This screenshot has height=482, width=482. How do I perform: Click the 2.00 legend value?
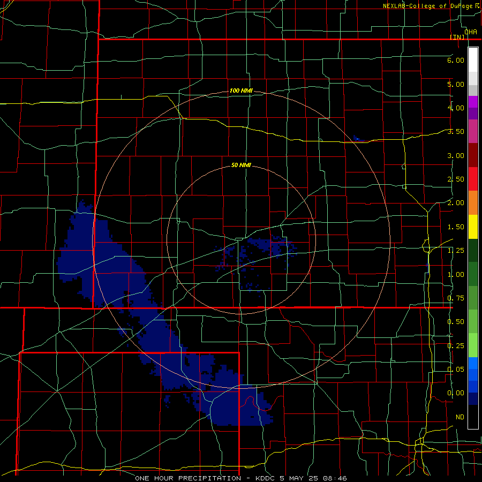click(x=456, y=203)
